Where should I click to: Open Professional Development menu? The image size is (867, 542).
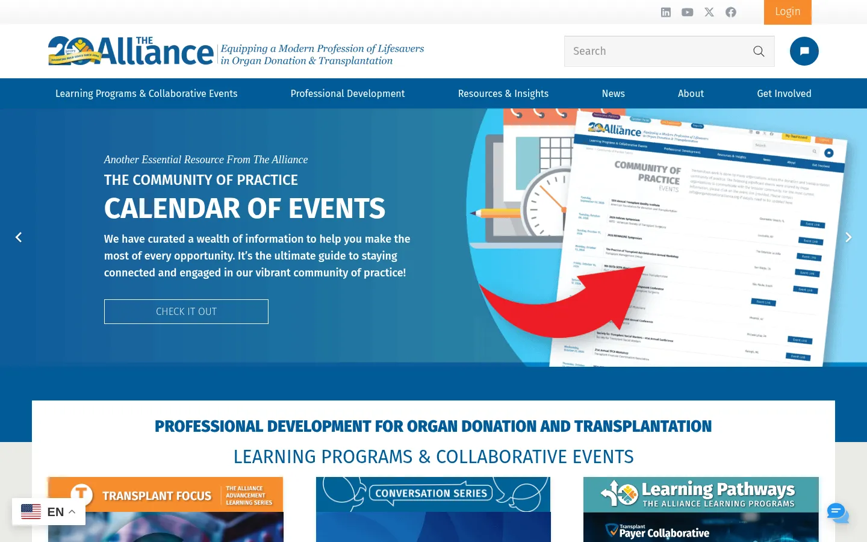(x=347, y=93)
